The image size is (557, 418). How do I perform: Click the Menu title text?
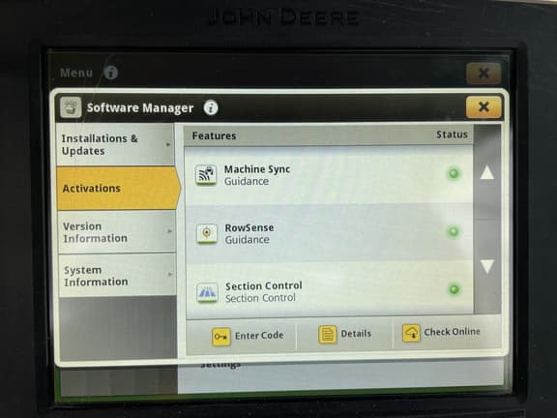point(76,73)
